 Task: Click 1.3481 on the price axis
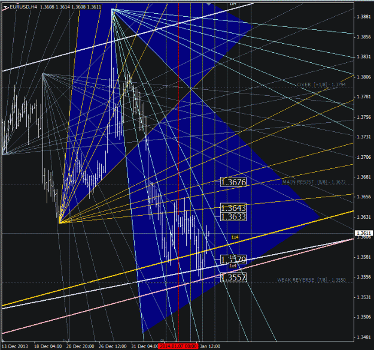pos(364,337)
